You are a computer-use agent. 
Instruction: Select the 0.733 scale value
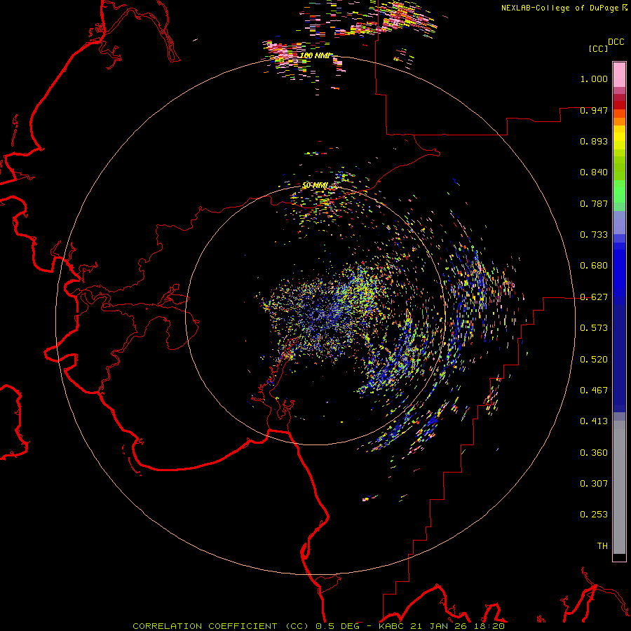click(x=594, y=235)
